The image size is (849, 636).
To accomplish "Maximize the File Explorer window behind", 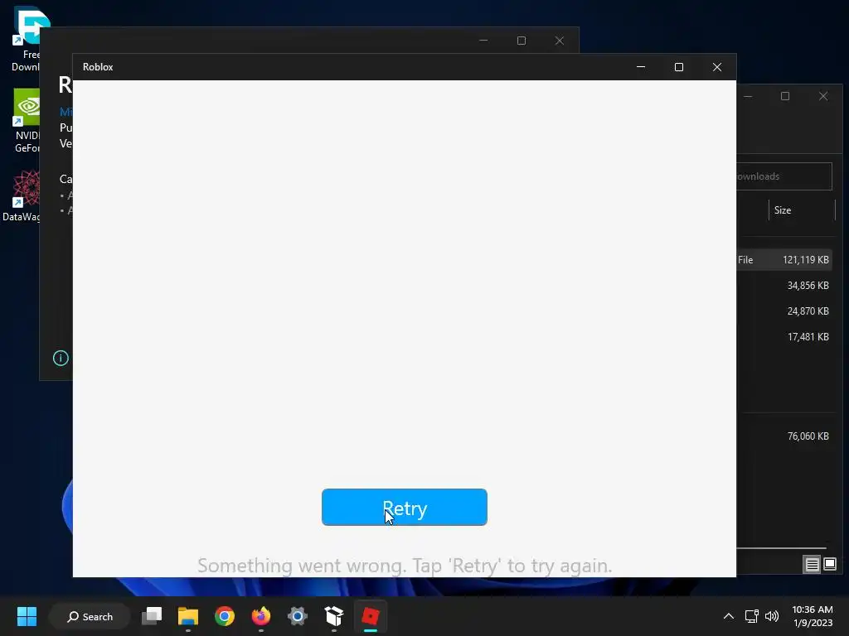I will click(x=785, y=96).
